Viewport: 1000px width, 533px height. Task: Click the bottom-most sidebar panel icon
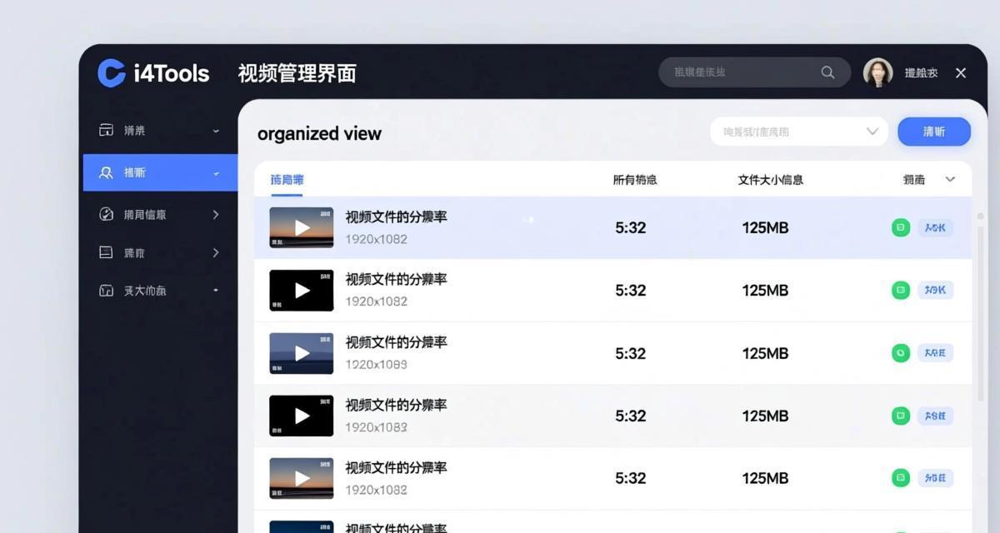(x=108, y=290)
